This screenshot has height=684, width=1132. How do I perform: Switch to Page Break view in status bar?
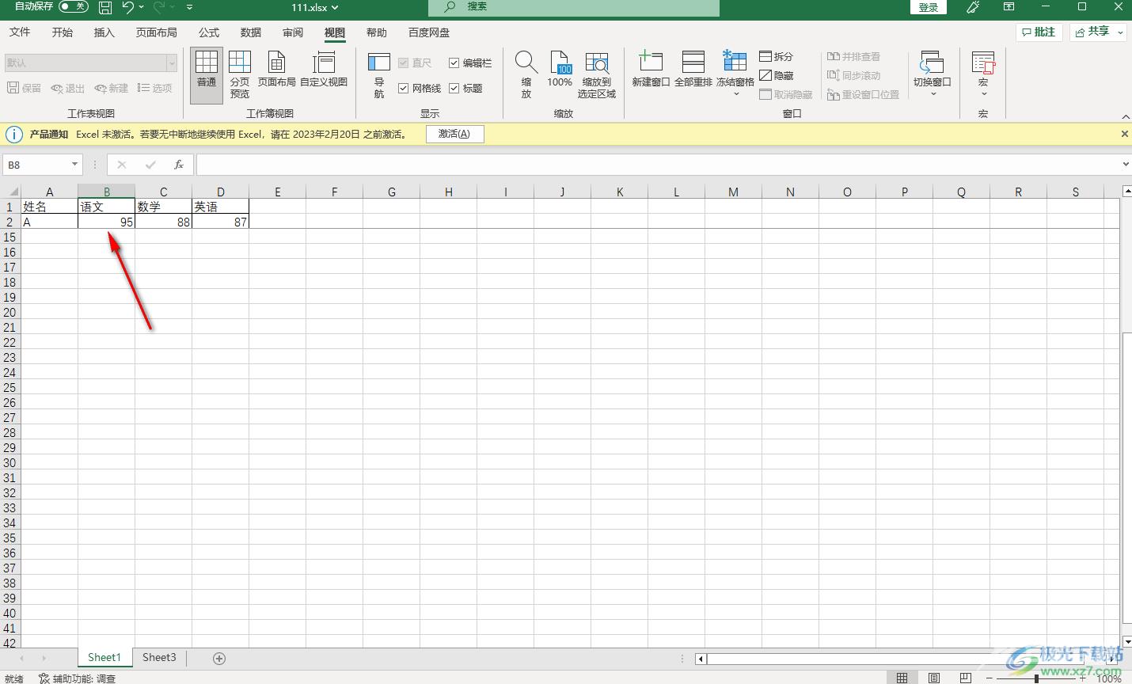coord(966,678)
